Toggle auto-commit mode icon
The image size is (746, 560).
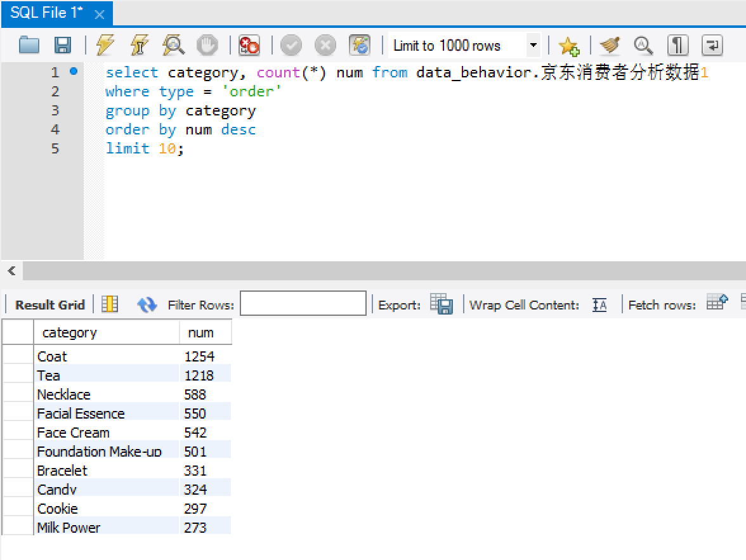pos(359,45)
